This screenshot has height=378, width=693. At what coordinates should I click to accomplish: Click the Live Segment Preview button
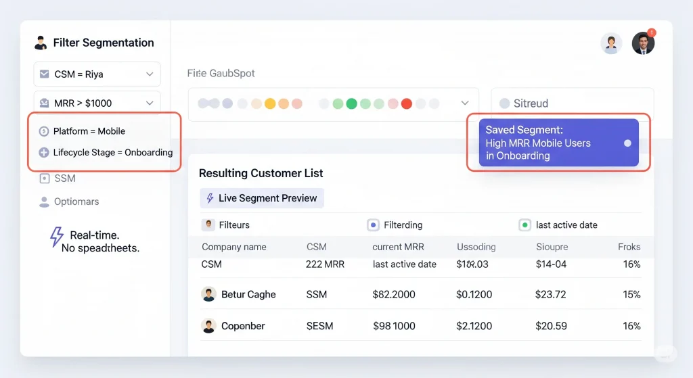262,198
